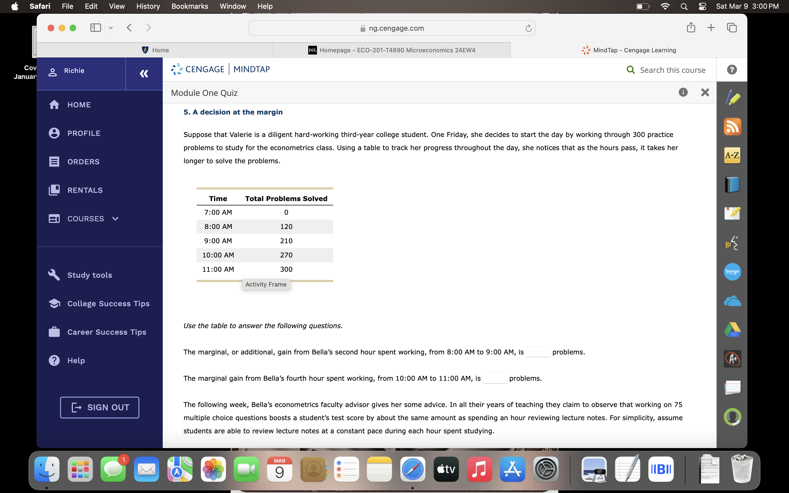Open the RSS feed study tool

732,127
